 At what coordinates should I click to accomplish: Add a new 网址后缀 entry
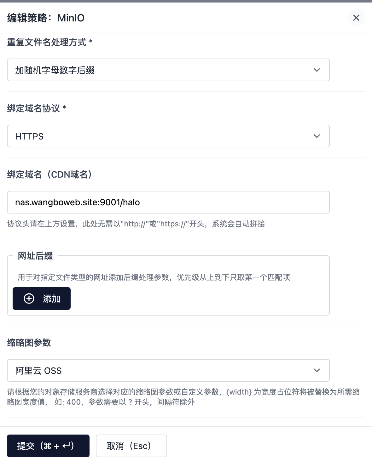[42, 299]
